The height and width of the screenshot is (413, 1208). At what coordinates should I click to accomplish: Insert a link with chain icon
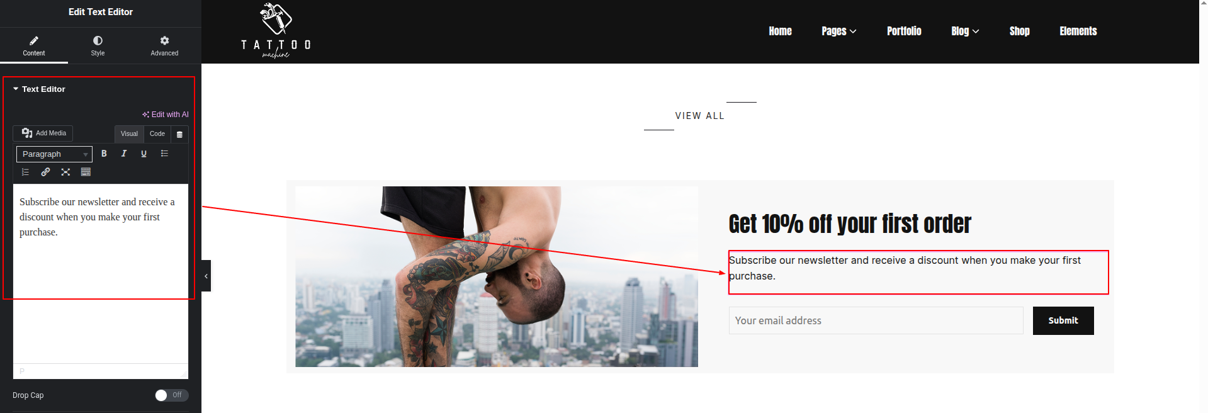pyautogui.click(x=45, y=172)
